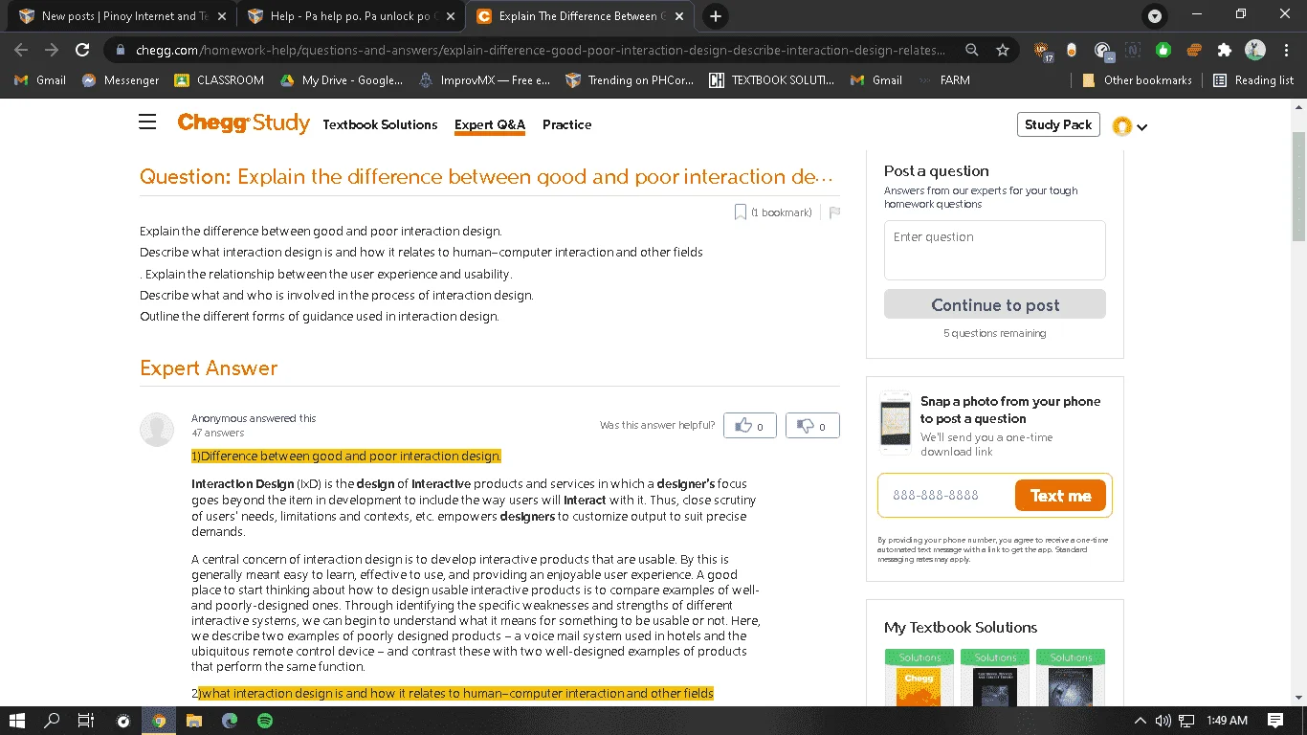Viewport: 1307px width, 735px height.
Task: Open a new browser tab
Action: [715, 16]
